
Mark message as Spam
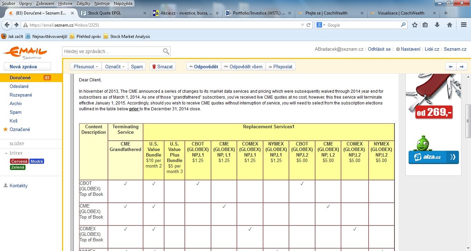click(137, 67)
